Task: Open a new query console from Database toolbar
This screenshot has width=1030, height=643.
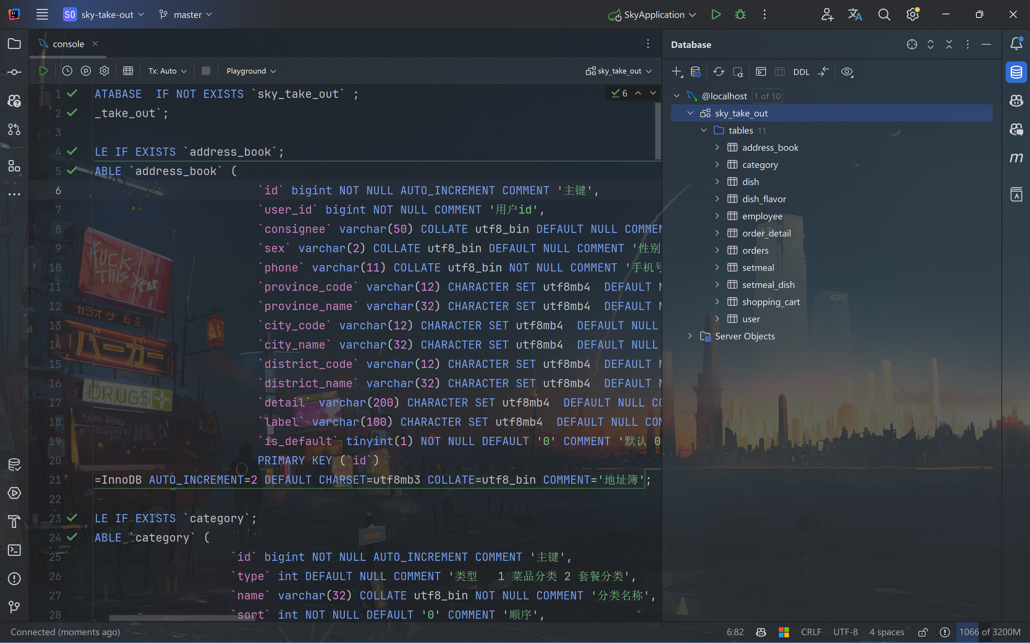Action: 761,72
